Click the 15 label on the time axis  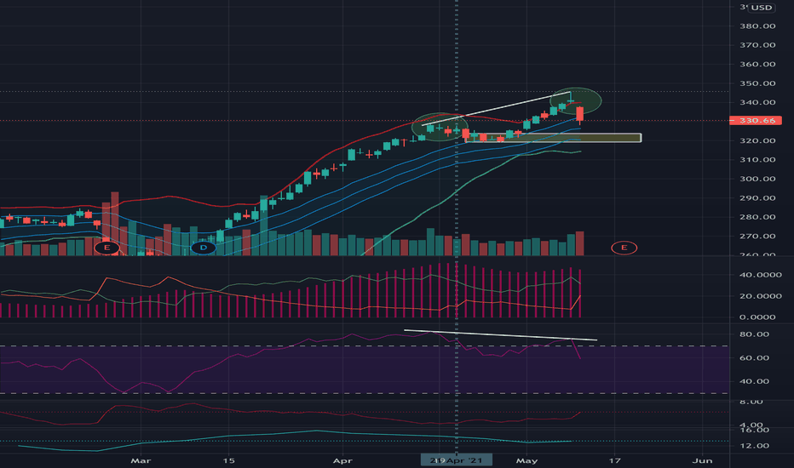tap(229, 461)
